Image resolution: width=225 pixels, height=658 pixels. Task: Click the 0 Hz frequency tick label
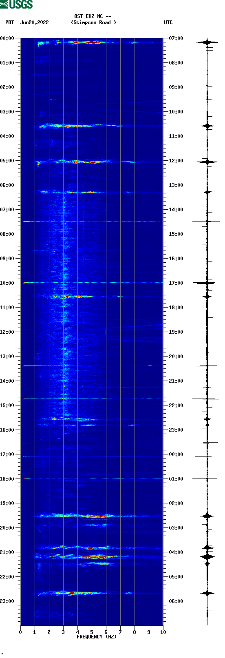(20, 632)
